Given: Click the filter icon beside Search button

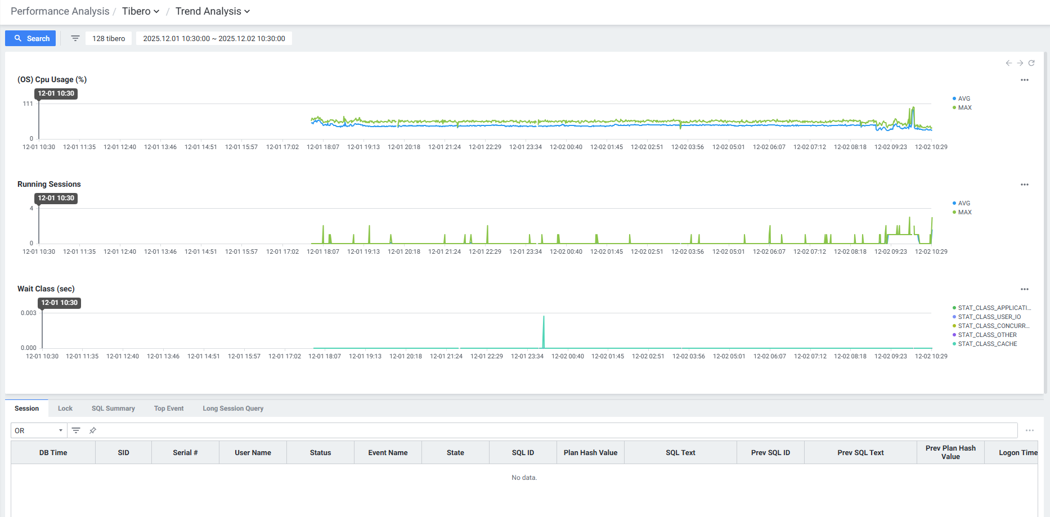Looking at the screenshot, I should click(75, 38).
